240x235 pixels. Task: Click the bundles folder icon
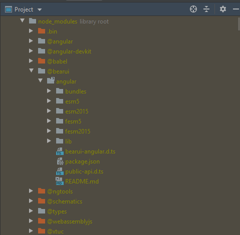tap(60, 91)
